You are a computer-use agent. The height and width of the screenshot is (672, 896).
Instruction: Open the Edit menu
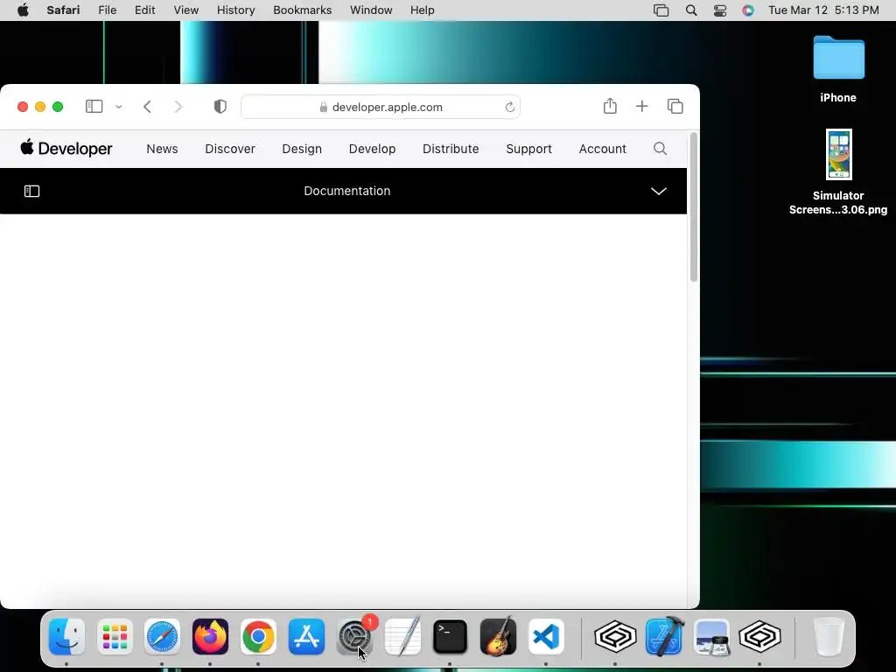click(144, 10)
